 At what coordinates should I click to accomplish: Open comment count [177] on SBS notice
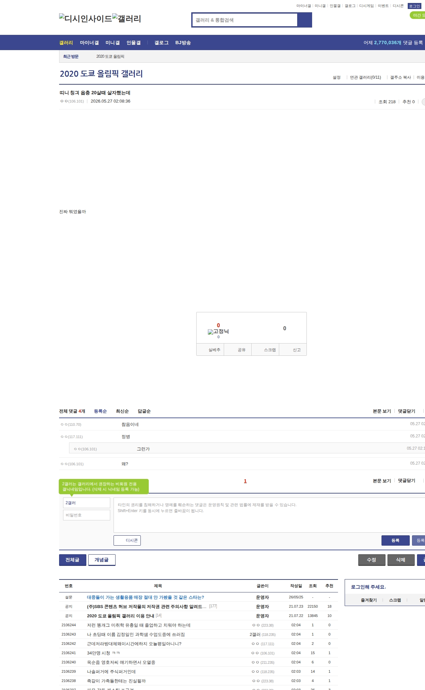point(213,606)
